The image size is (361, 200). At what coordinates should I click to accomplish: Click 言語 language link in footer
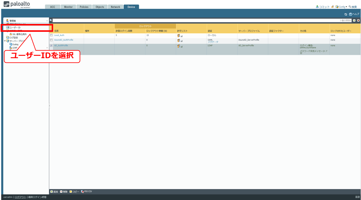coord(357,197)
